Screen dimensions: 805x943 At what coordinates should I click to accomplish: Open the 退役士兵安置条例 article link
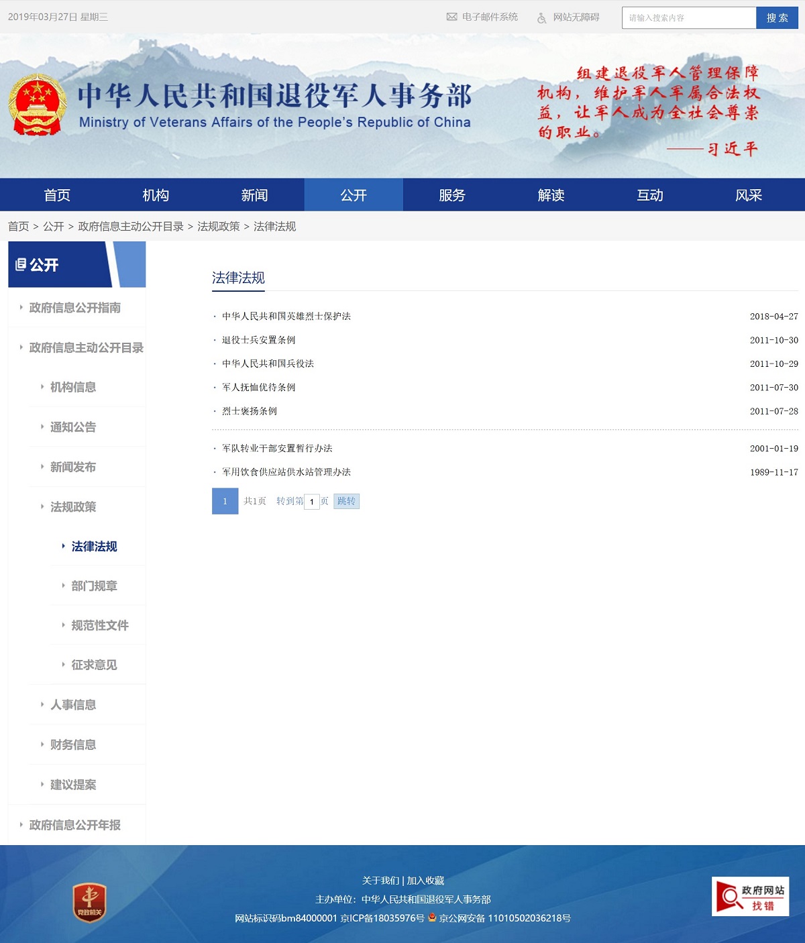pyautogui.click(x=259, y=340)
